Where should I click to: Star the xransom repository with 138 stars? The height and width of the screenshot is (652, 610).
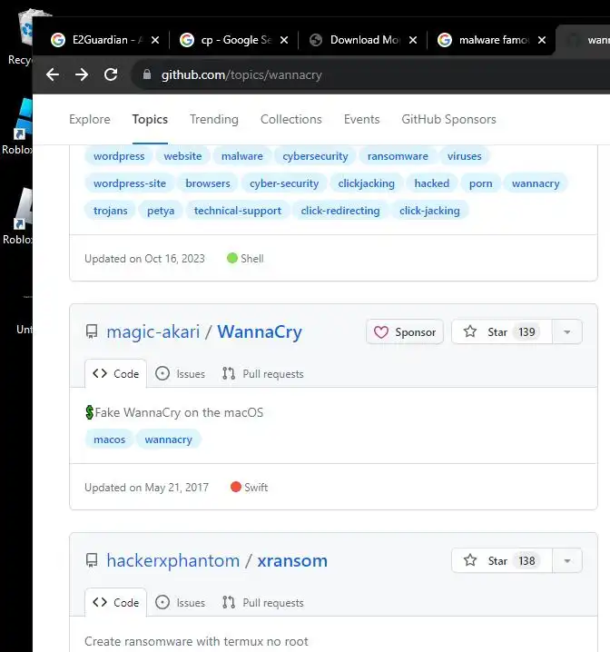(x=502, y=560)
